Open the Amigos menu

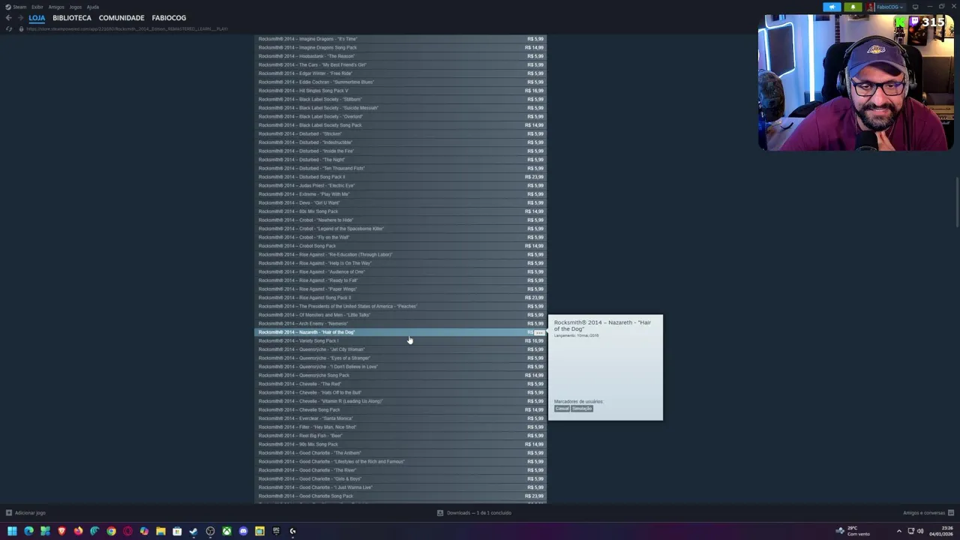[x=56, y=7]
